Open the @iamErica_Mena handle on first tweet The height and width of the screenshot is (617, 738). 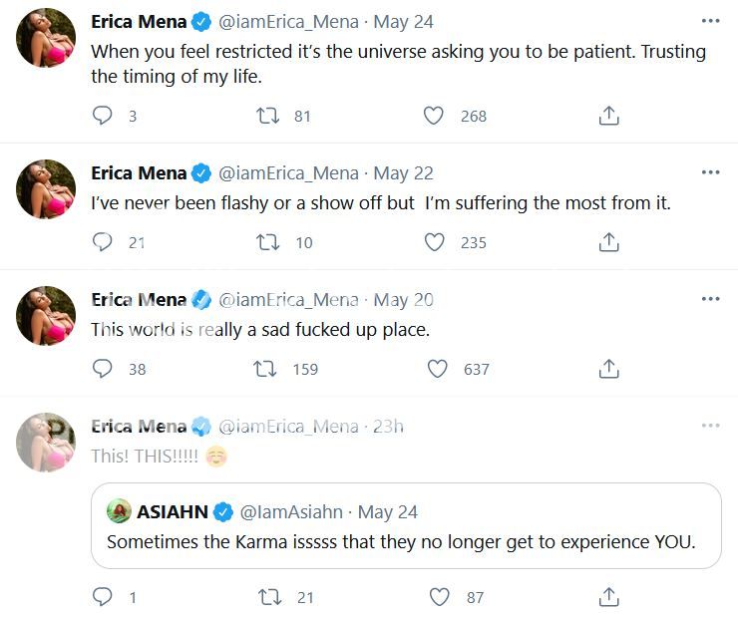pos(288,21)
